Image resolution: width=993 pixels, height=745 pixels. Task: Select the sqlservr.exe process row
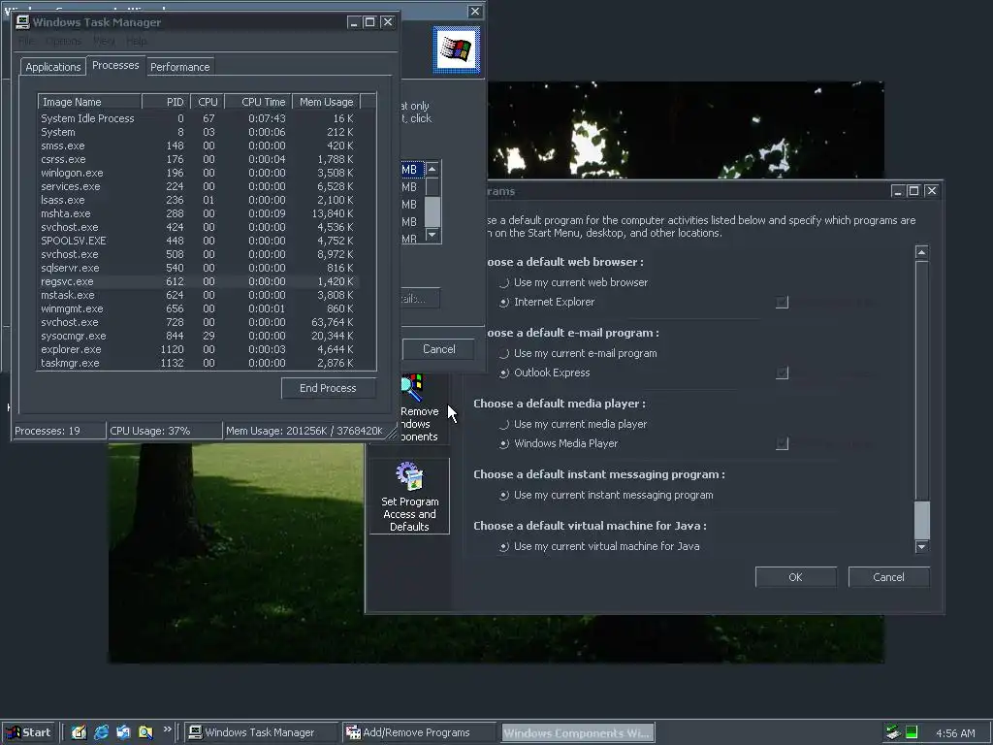tap(199, 268)
